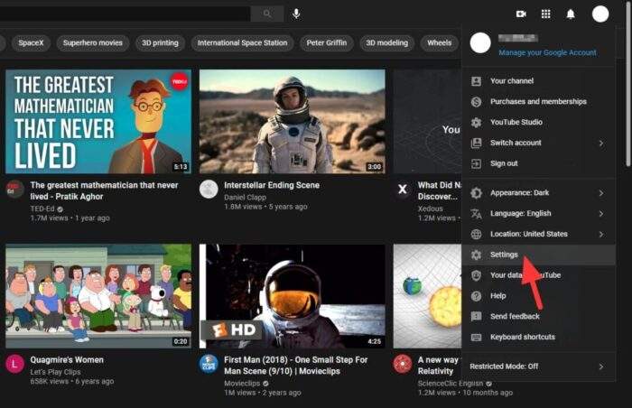Expand the Appearance: Dark submenu arrow
The image size is (632, 408).
click(601, 193)
